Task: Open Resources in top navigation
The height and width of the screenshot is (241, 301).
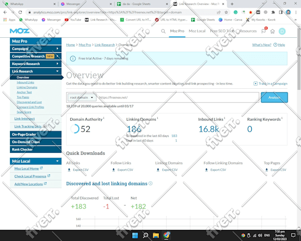Action: pos(248,31)
